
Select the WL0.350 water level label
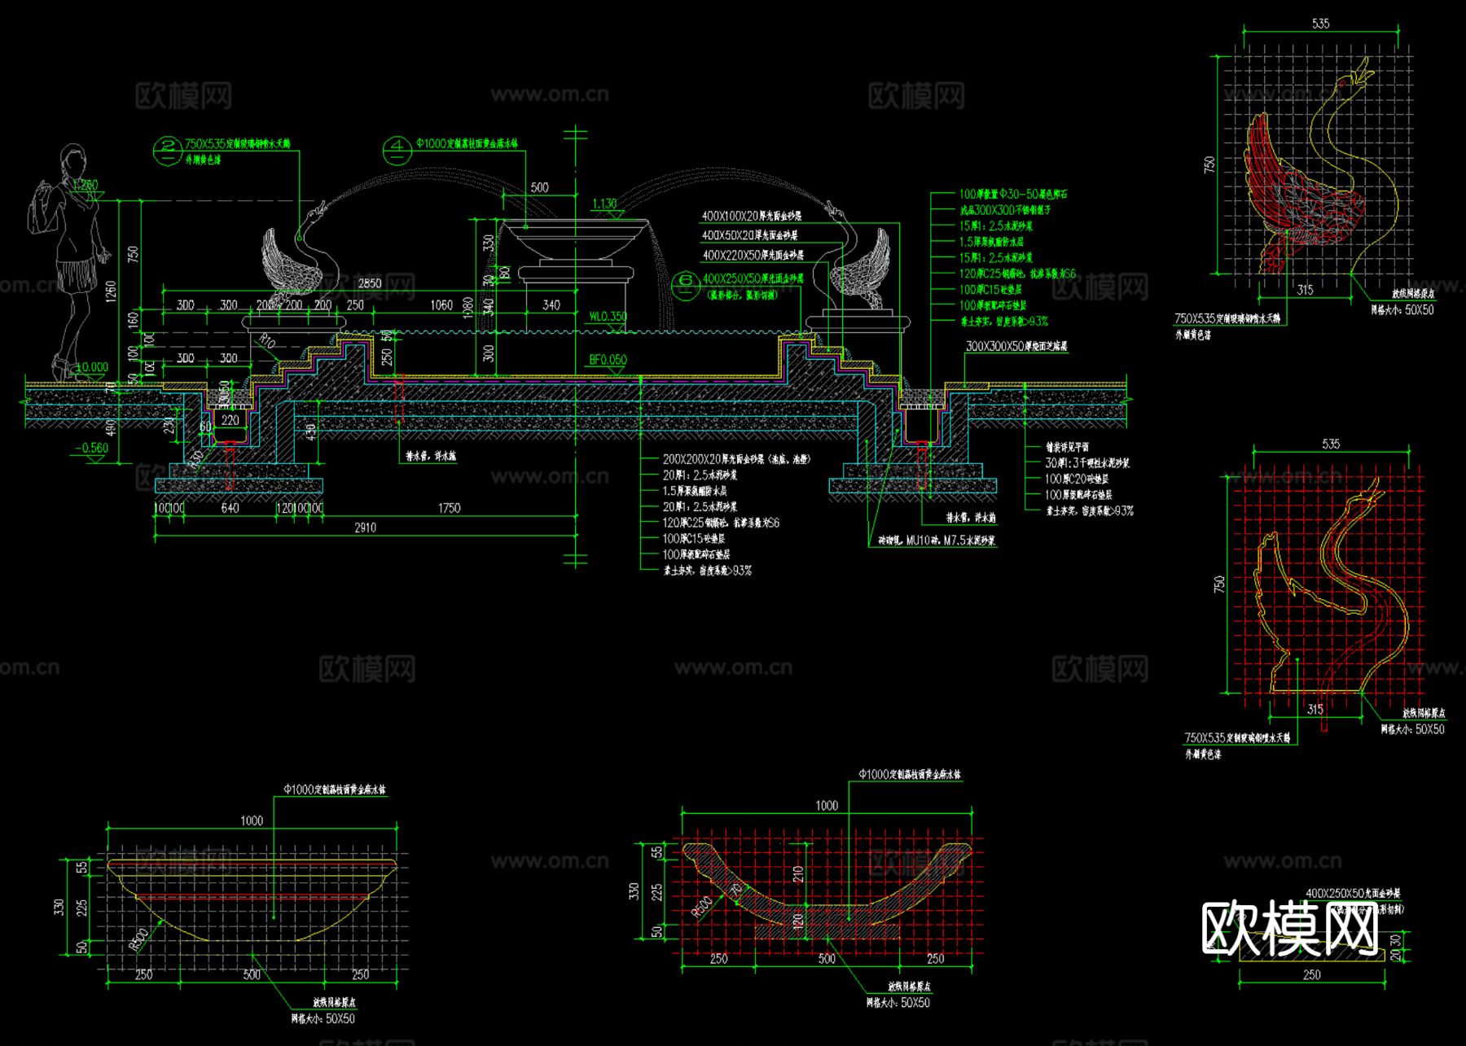tap(608, 317)
